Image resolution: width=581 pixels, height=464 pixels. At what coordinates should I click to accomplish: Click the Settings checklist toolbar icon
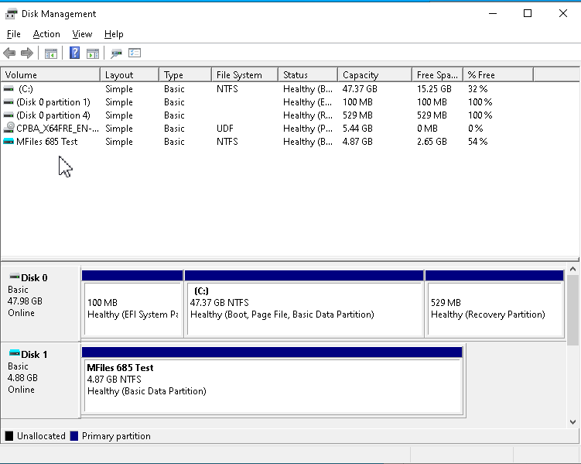135,53
